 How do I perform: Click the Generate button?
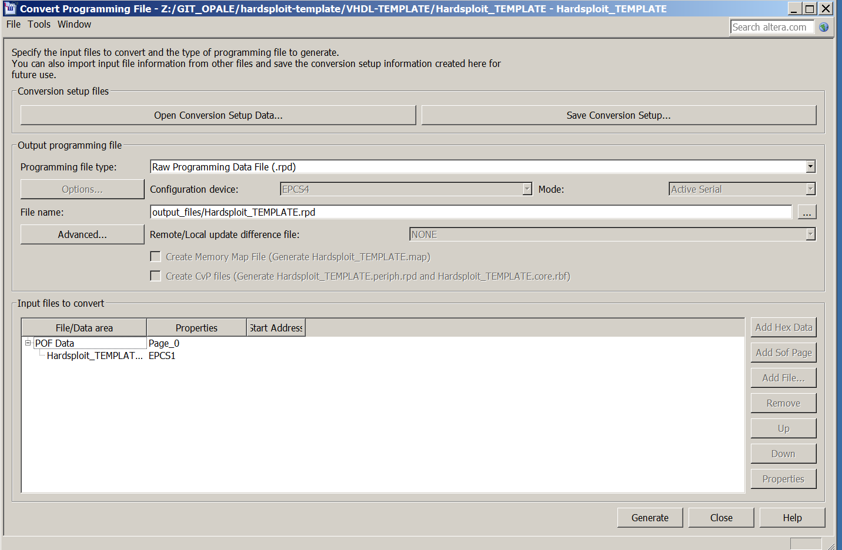coord(650,518)
